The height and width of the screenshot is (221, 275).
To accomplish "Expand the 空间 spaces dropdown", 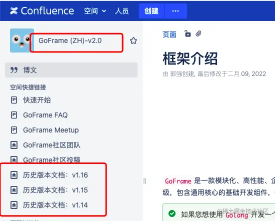I will (x=95, y=11).
